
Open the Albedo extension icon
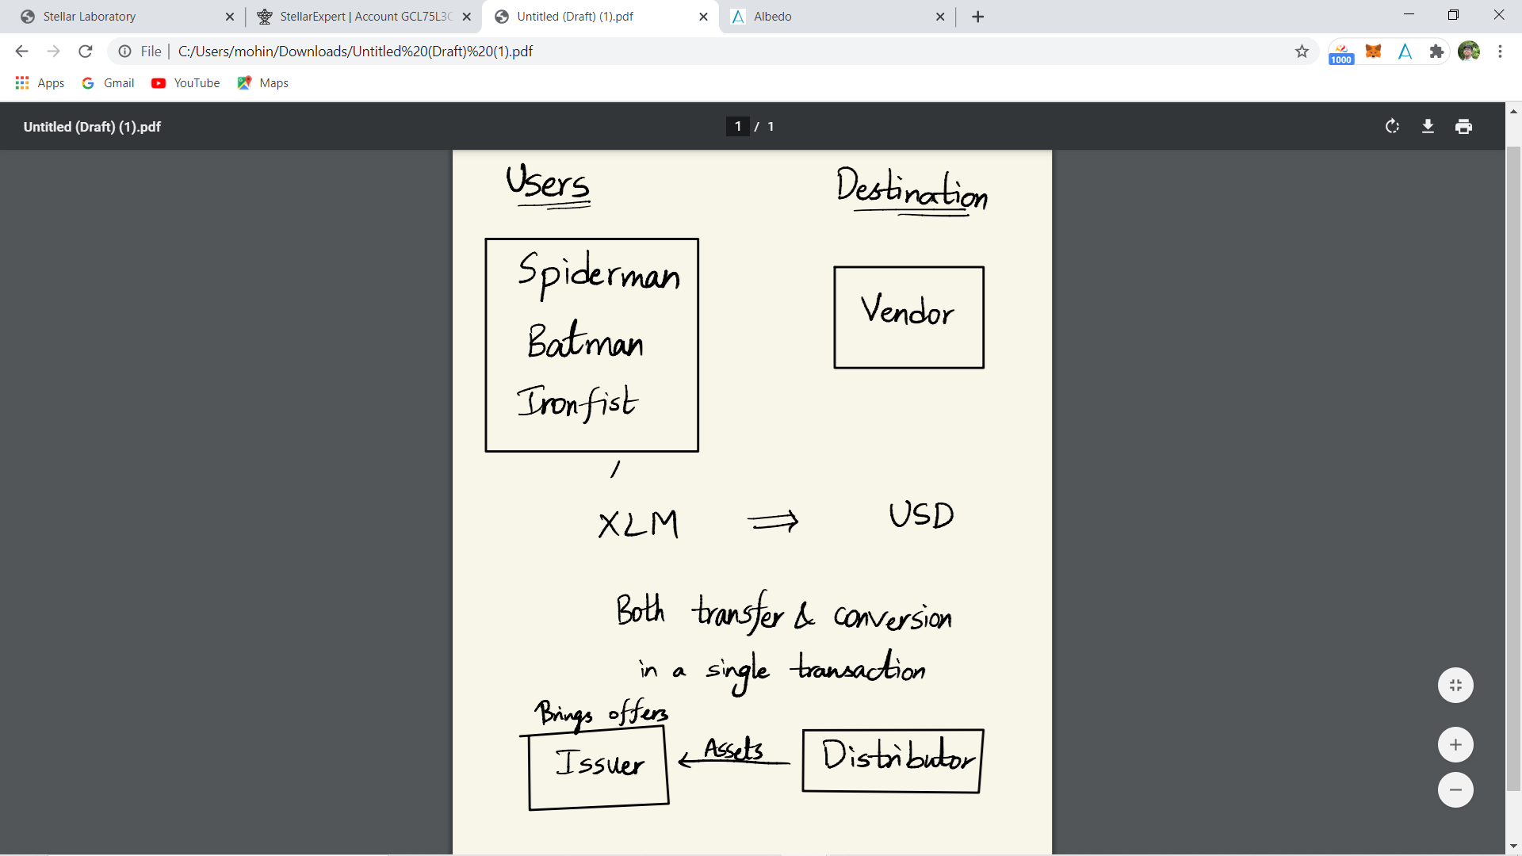click(1405, 52)
